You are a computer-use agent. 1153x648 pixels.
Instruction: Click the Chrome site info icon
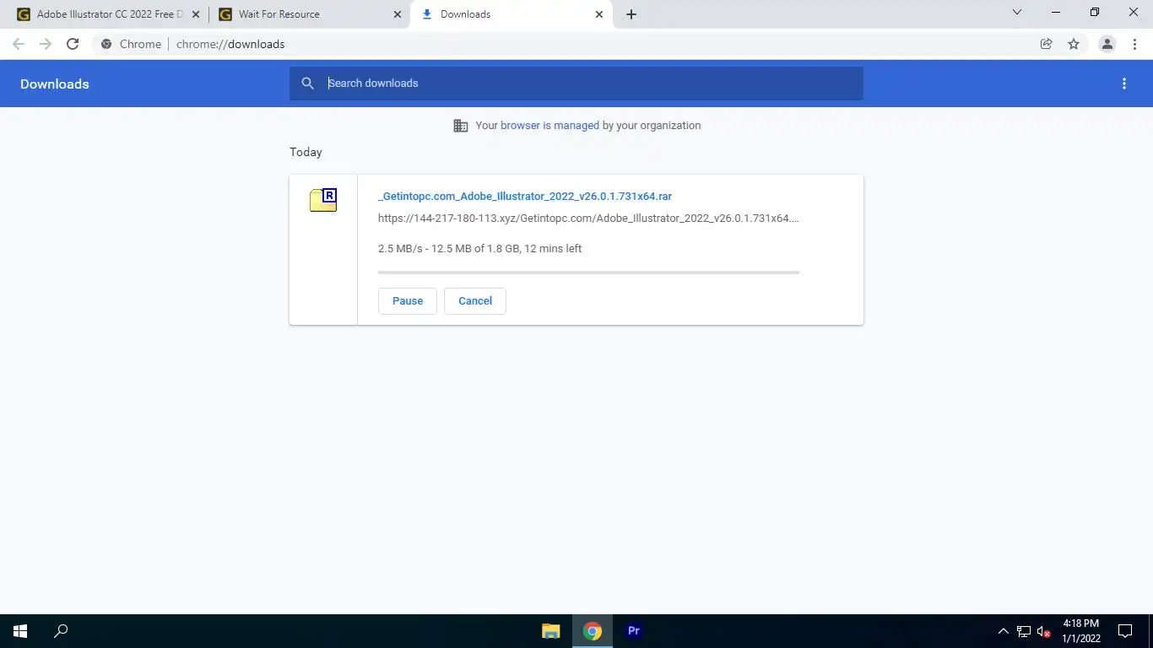[x=106, y=44]
